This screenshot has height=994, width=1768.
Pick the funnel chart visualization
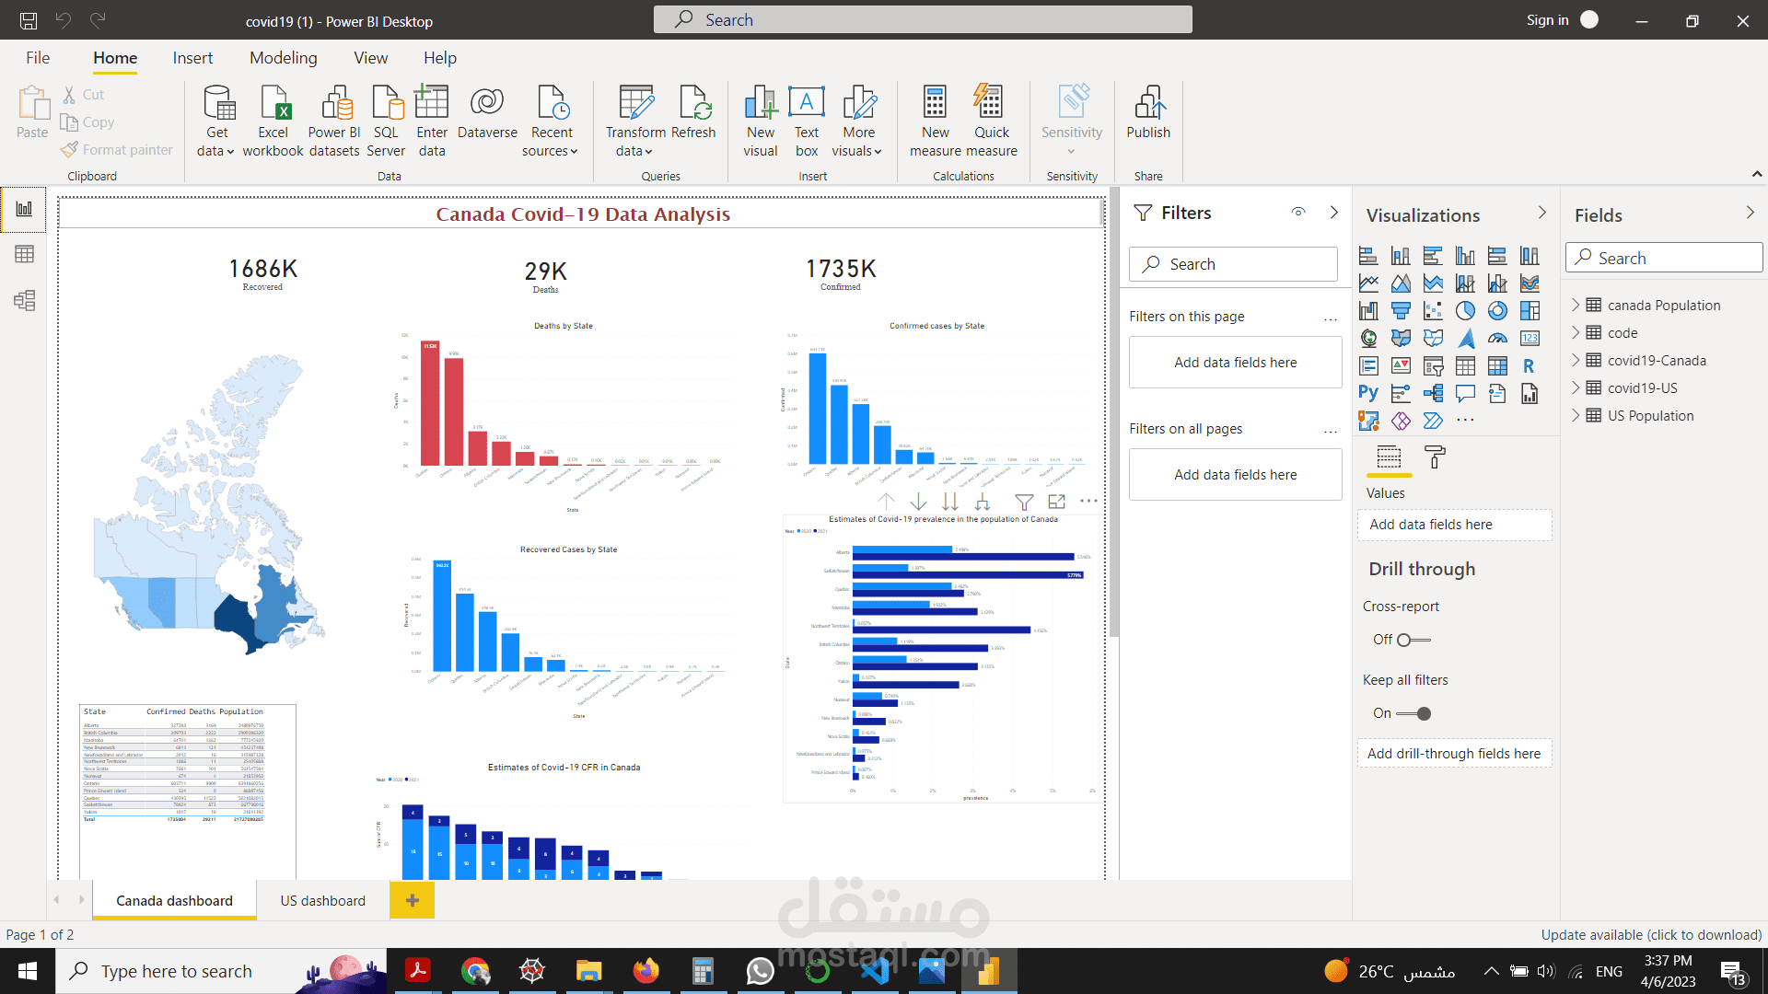tap(1401, 311)
